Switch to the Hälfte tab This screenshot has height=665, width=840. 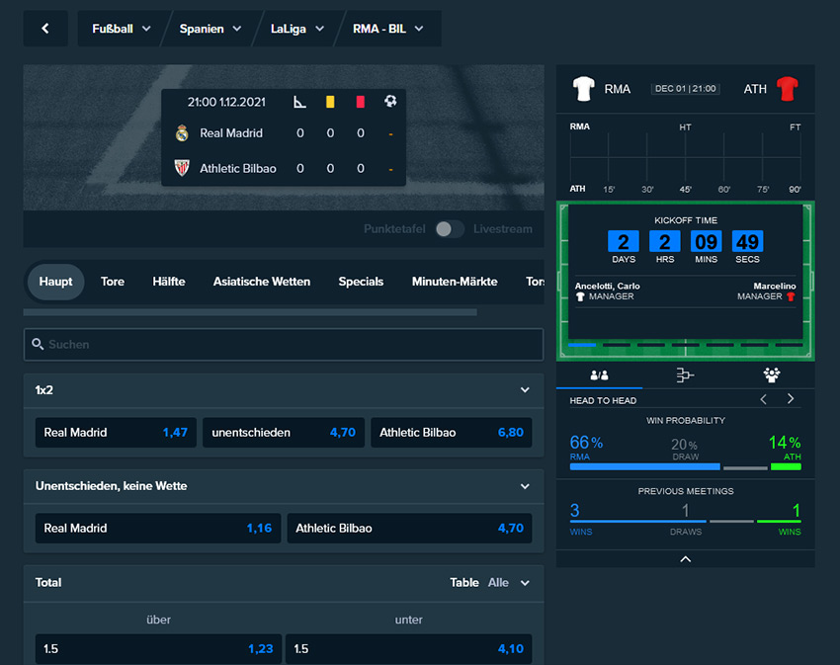click(169, 282)
